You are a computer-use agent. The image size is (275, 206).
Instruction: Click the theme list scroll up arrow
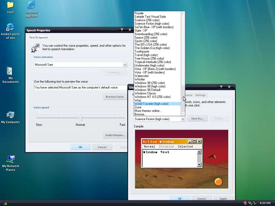[183, 13]
